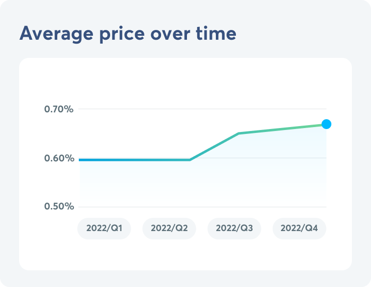Image resolution: width=371 pixels, height=287 pixels.
Task: Click the 0.60% y-axis label
Action: coord(59,158)
